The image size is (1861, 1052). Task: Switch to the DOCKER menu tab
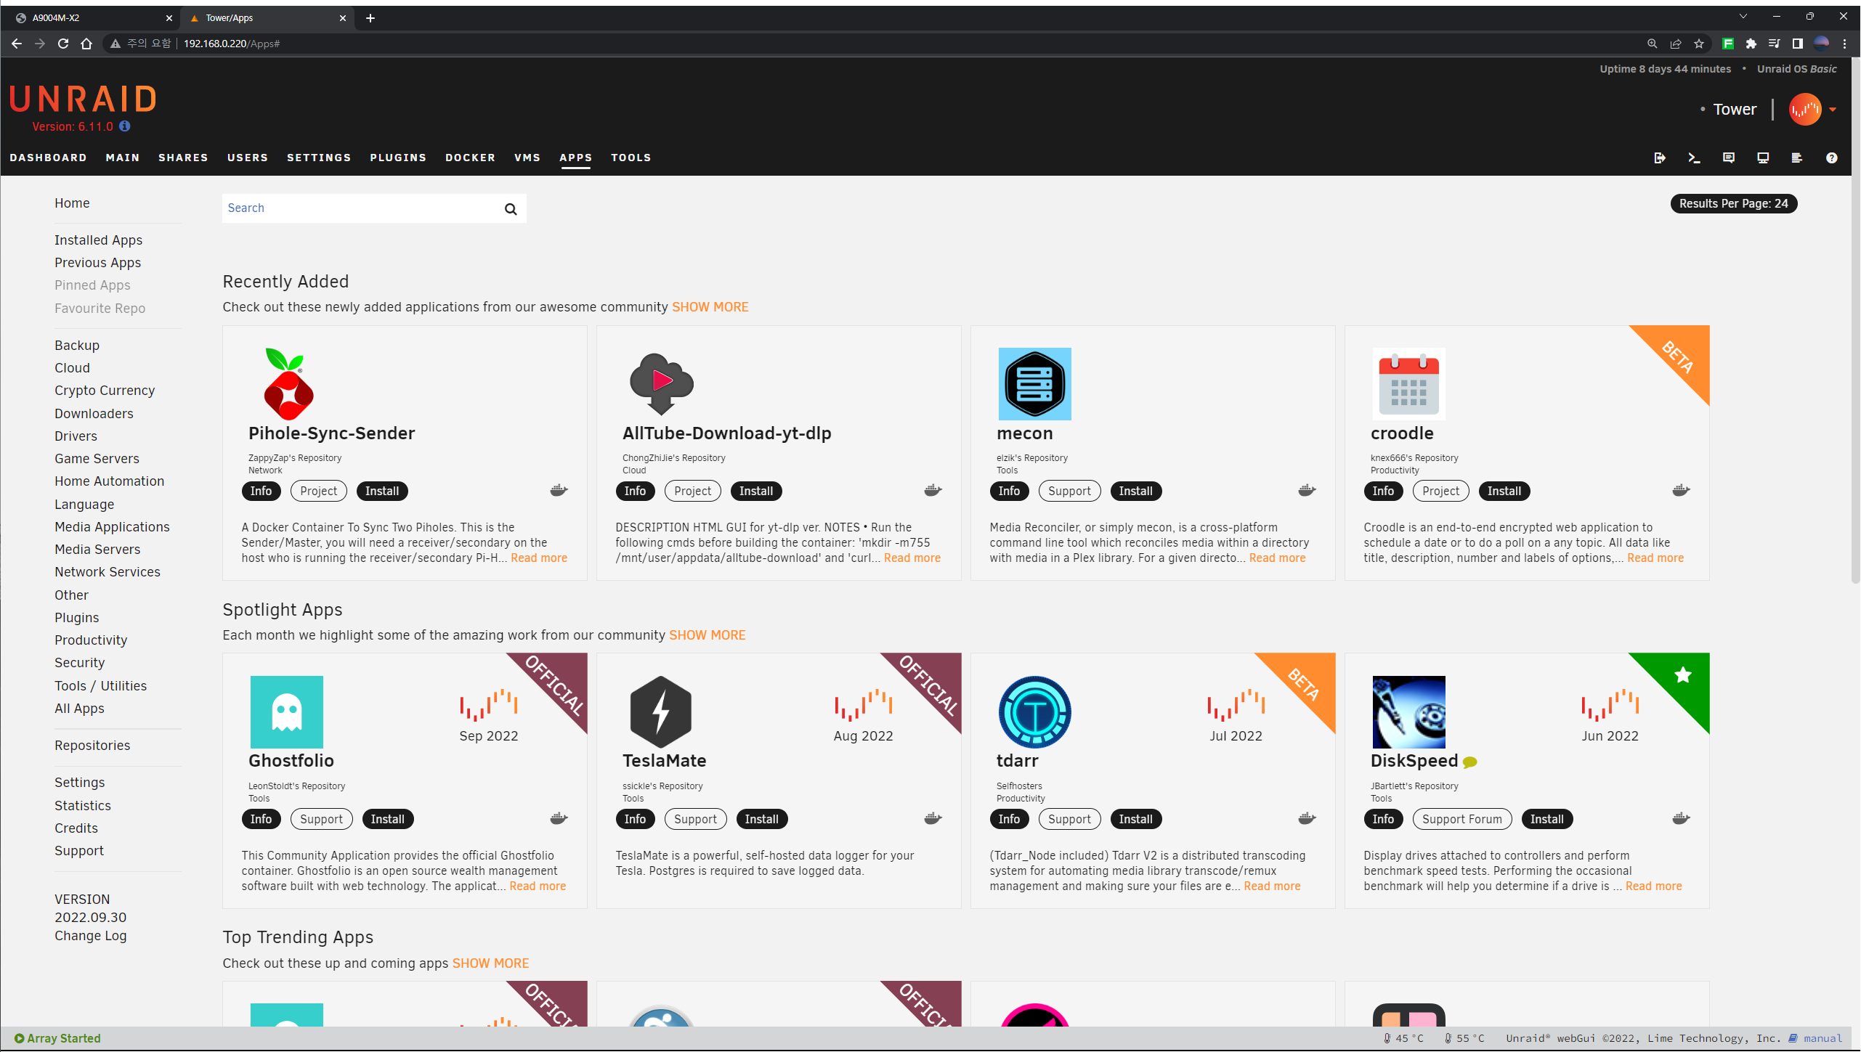click(470, 158)
